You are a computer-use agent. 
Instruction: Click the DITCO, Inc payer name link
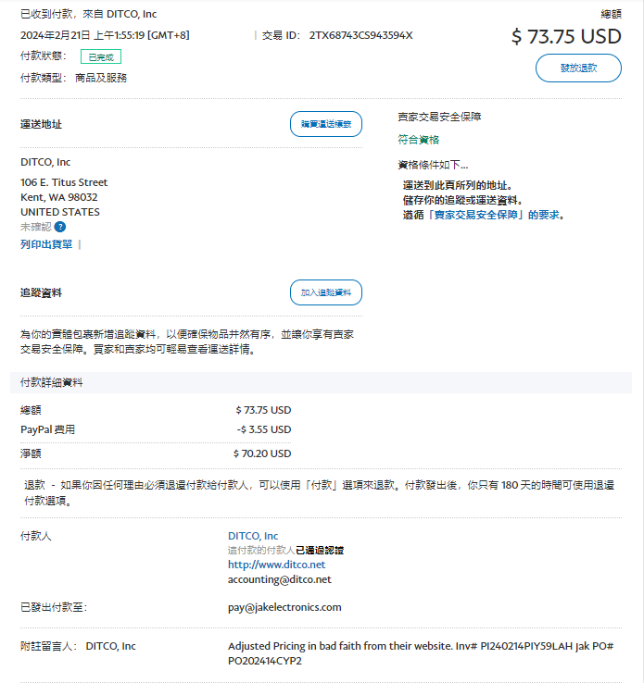pyautogui.click(x=253, y=536)
